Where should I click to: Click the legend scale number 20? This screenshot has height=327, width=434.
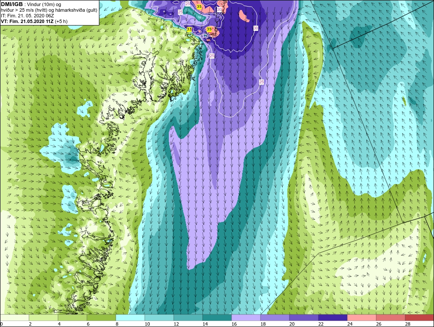tap(292, 324)
